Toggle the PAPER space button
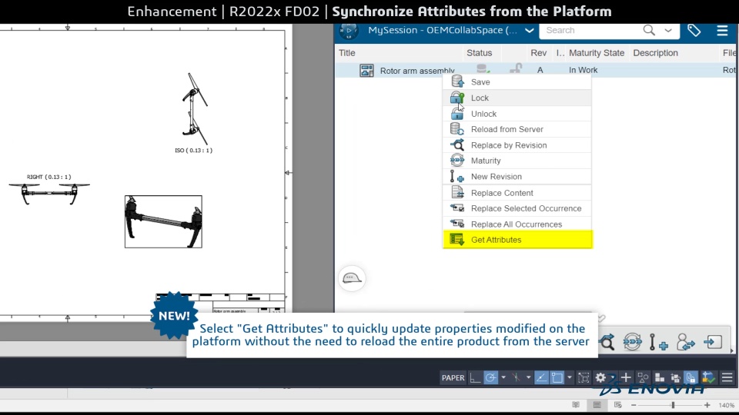 (x=453, y=378)
